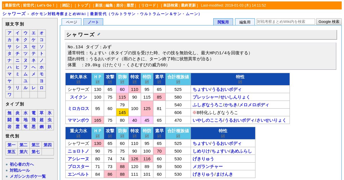Sort first table by 素早 column icon
Image resolution: width=344 pixels, height=180 pixels.
(x=159, y=82)
